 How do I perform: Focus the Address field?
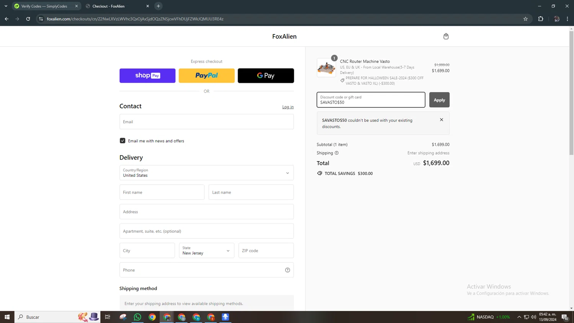[x=207, y=212]
